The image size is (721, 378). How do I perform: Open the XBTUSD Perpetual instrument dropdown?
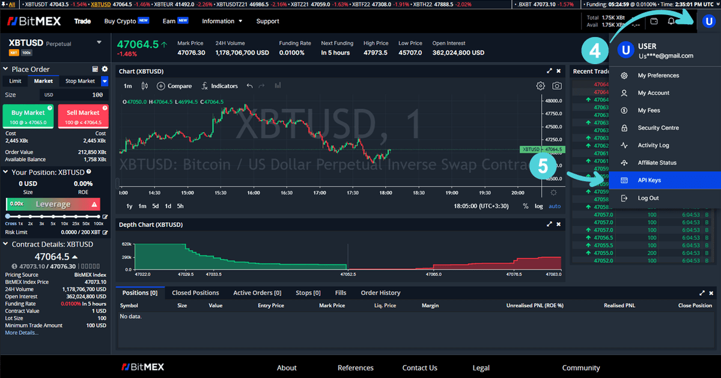100,43
